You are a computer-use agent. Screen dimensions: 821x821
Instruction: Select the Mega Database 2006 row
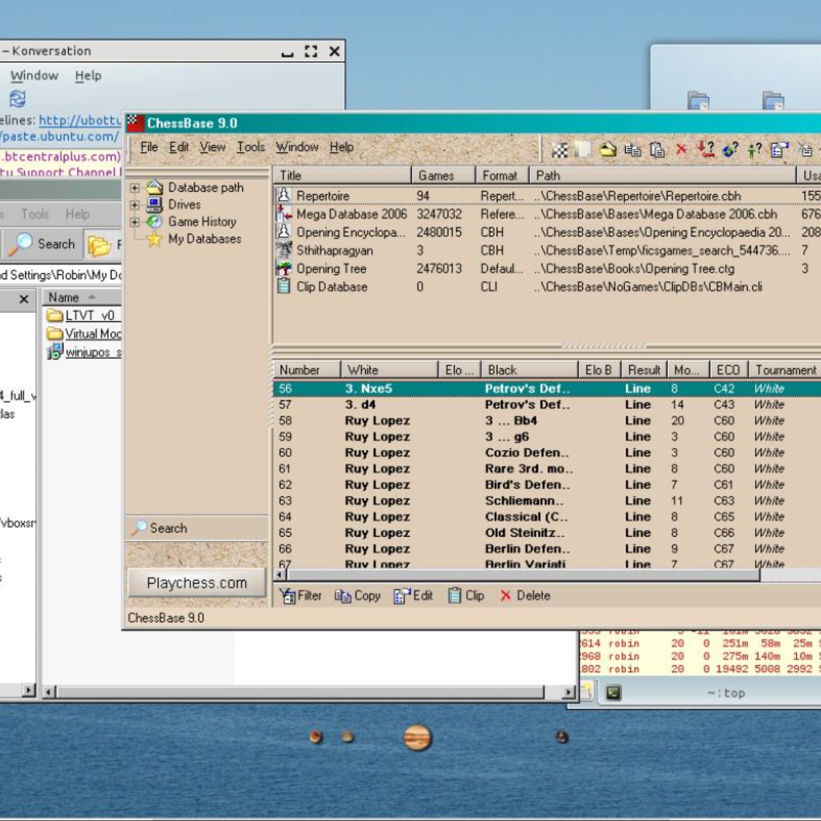547,214
